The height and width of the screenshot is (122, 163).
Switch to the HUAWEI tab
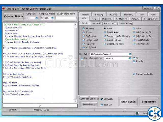113,15
